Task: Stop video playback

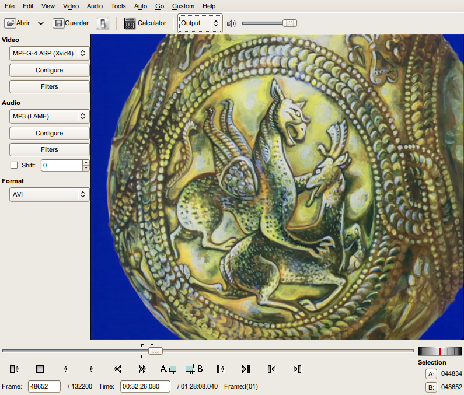Action: click(x=40, y=369)
